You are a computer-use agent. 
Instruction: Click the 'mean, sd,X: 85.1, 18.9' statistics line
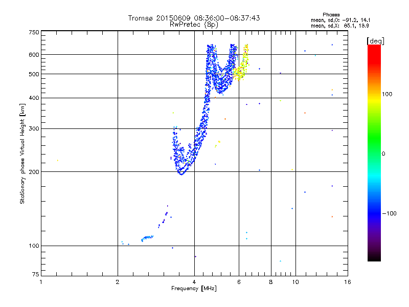[340, 26]
